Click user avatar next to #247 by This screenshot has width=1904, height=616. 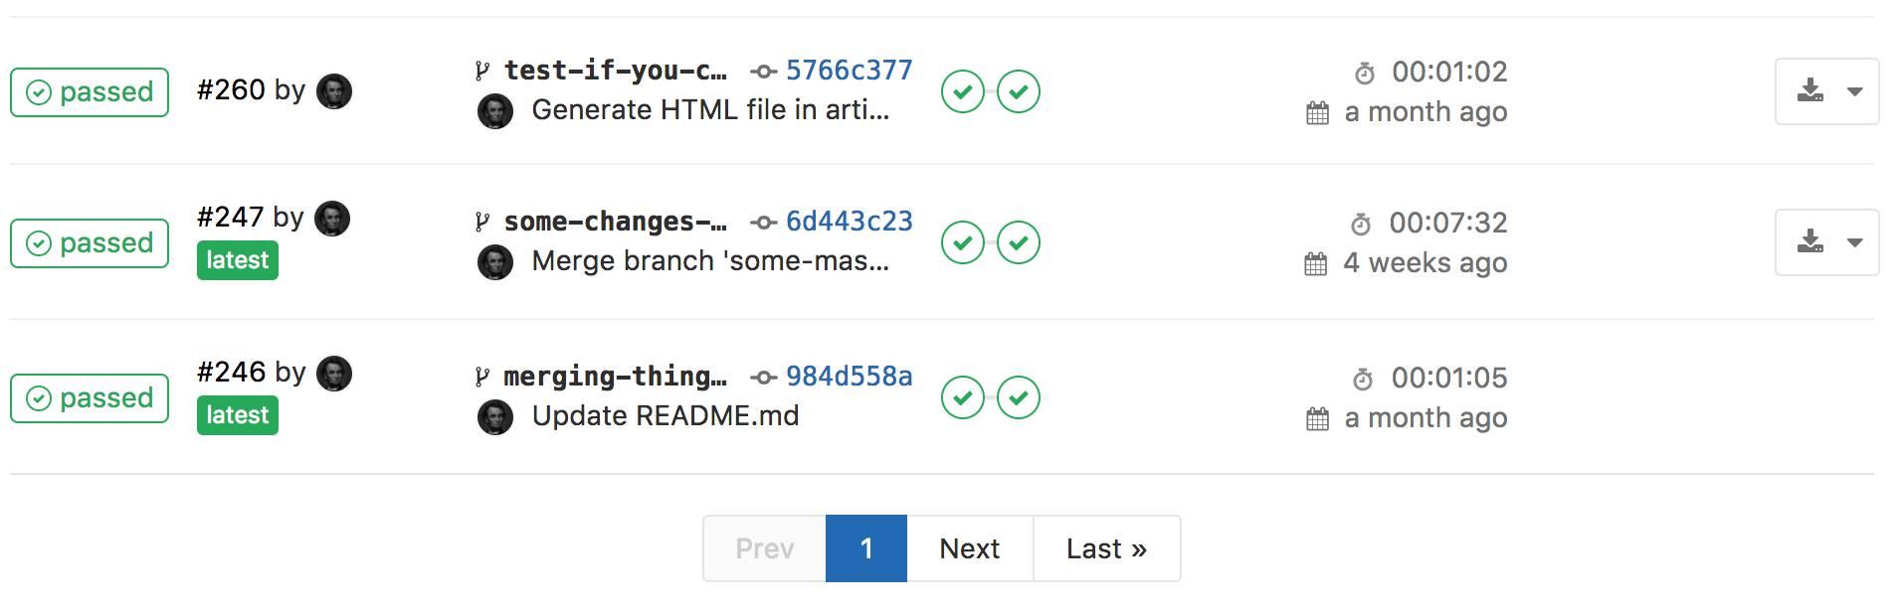coord(332,219)
